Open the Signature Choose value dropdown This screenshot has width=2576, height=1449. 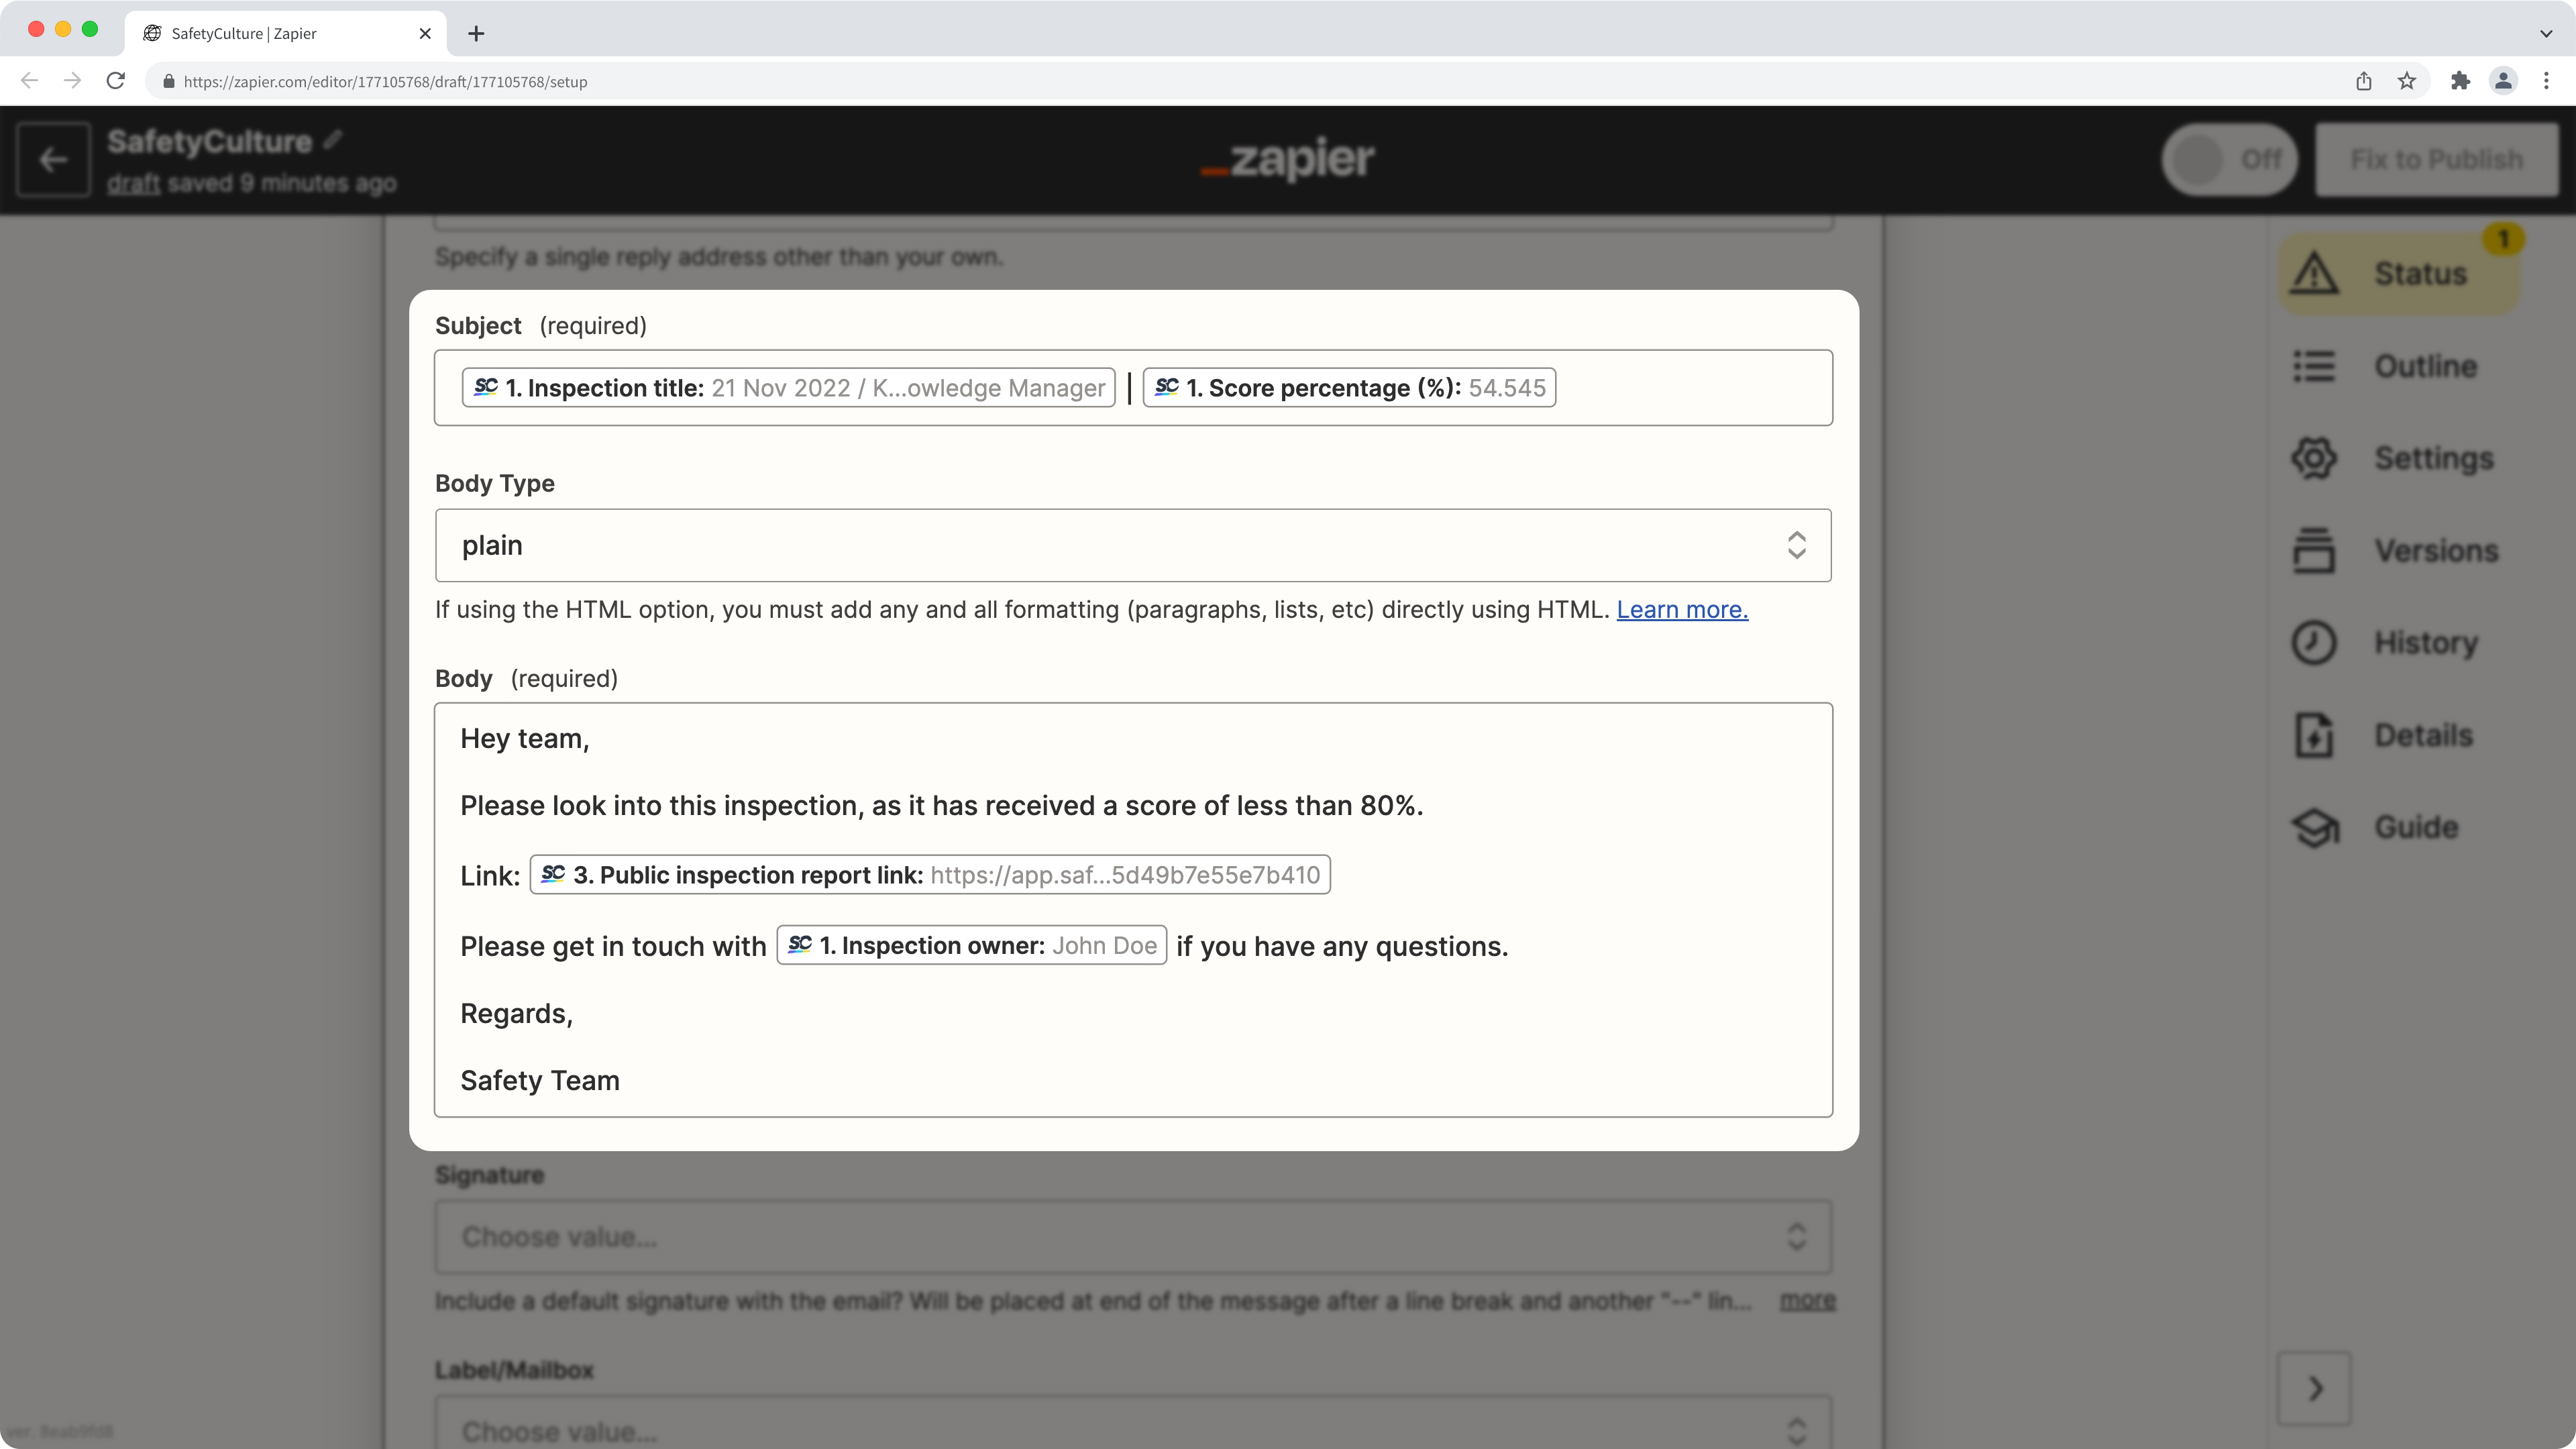pyautogui.click(x=1133, y=1237)
